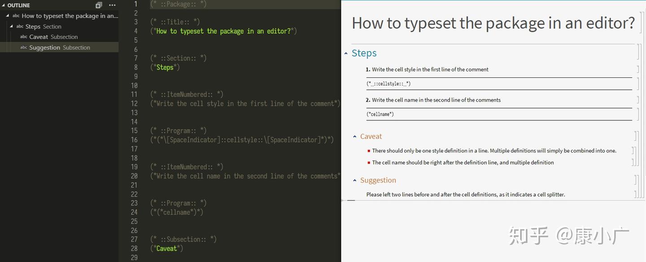Screen dimensions: 646x262
Task: Click the bullet 'There should only be one style definition'
Action: pyautogui.click(x=494, y=151)
